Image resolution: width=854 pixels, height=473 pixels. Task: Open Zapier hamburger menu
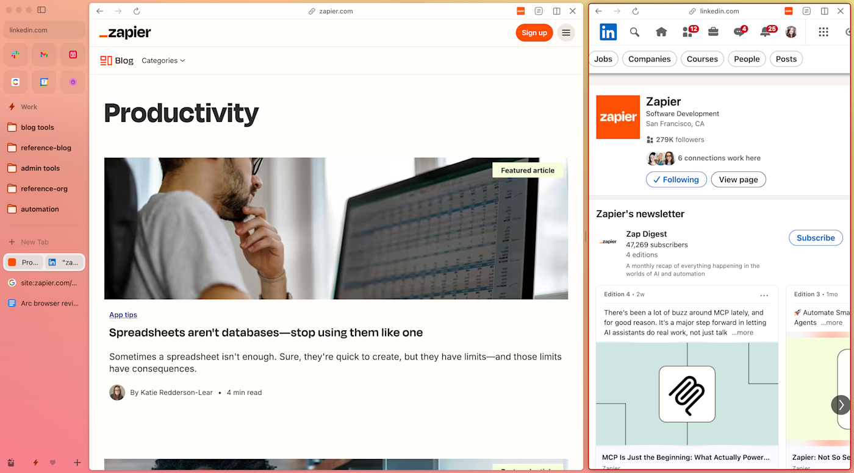click(566, 33)
